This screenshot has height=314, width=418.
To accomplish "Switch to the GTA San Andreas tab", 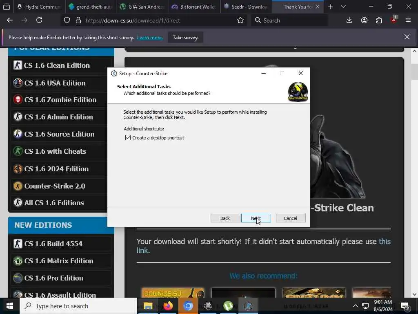I will coord(143,7).
